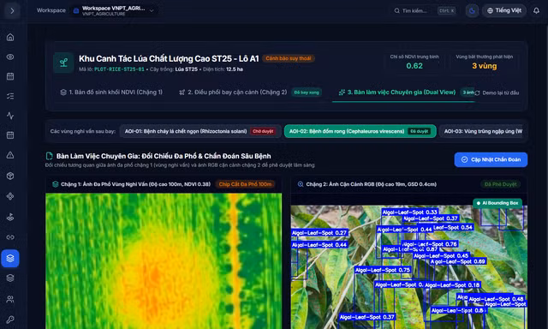Select AOI-01 Bệnh cháy lá chết ngọn chip
Screen dimensions: 548x329
(200, 131)
